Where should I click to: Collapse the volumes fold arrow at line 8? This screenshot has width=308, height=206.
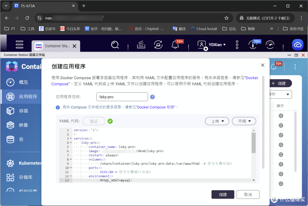click(x=71, y=159)
